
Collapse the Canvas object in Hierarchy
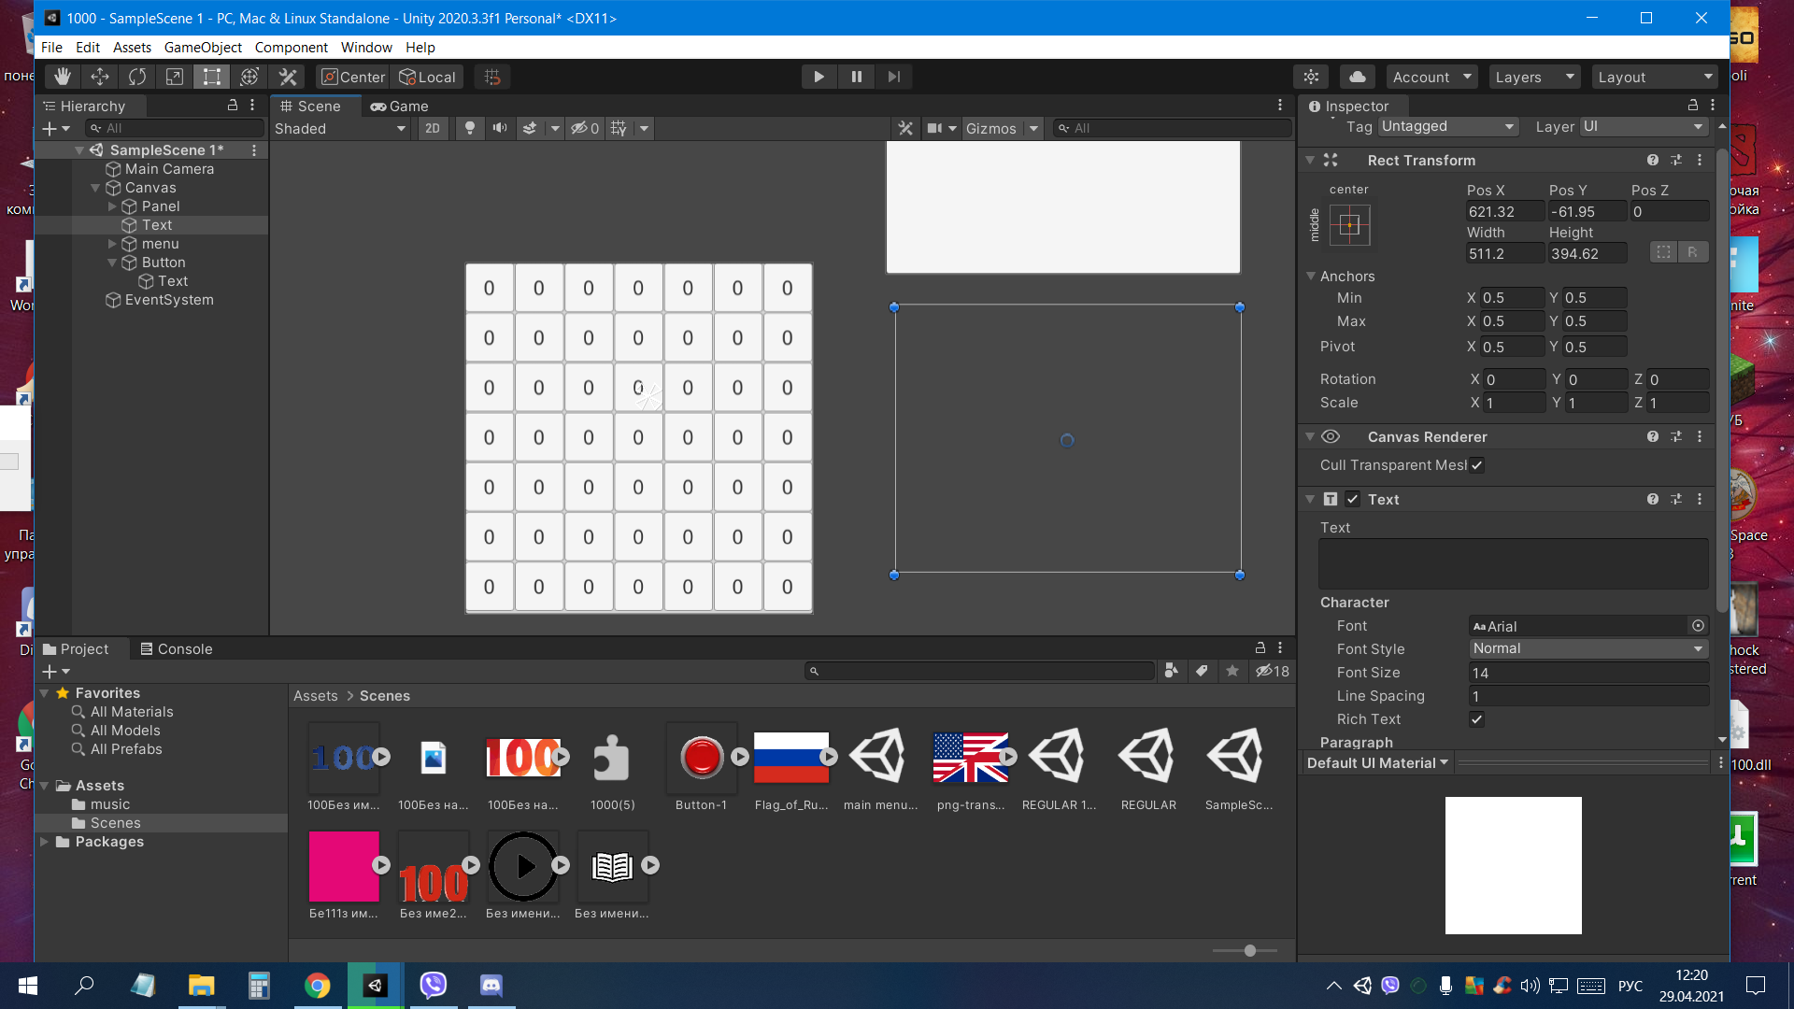[x=95, y=188]
